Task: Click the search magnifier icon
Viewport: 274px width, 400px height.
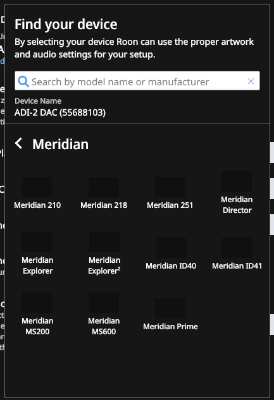Action: coord(23,82)
